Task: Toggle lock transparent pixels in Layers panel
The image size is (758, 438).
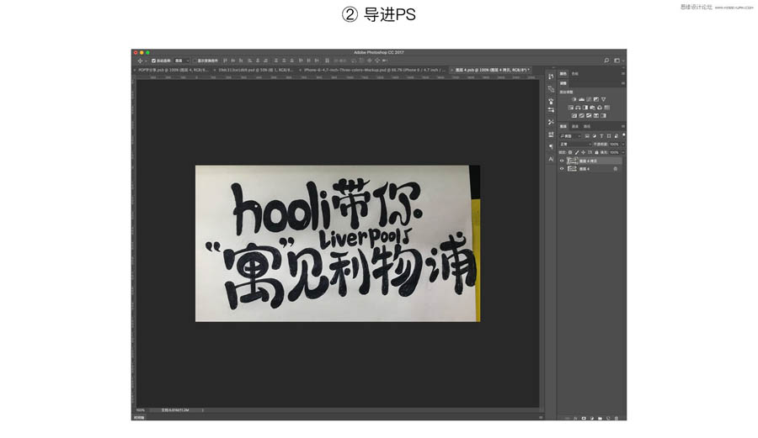Action: [570, 152]
